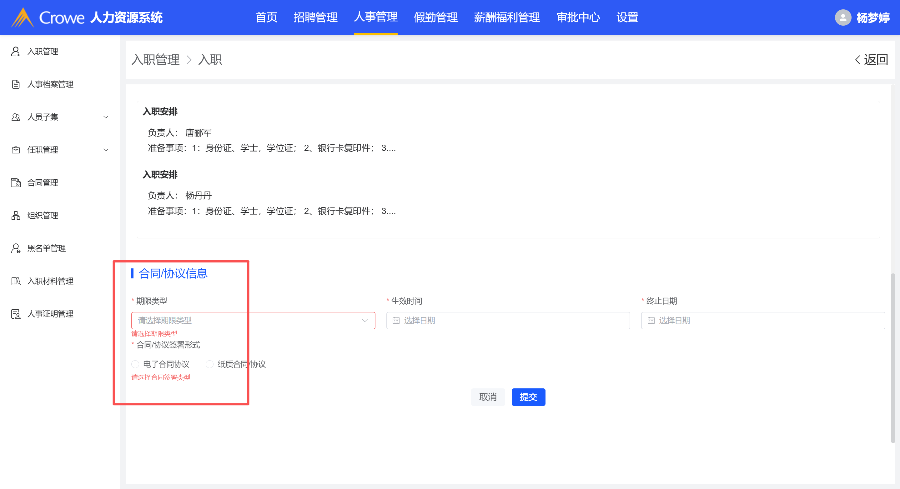This screenshot has height=489, width=900.
Task: Click the 入职材料管理 books icon
Action: pyautogui.click(x=15, y=281)
